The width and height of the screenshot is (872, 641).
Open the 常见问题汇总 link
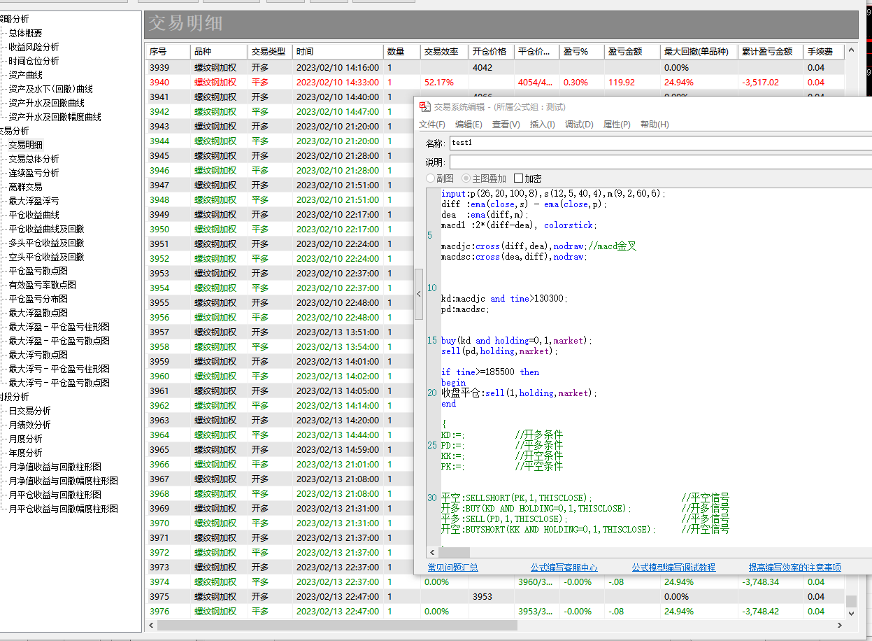[x=453, y=568]
